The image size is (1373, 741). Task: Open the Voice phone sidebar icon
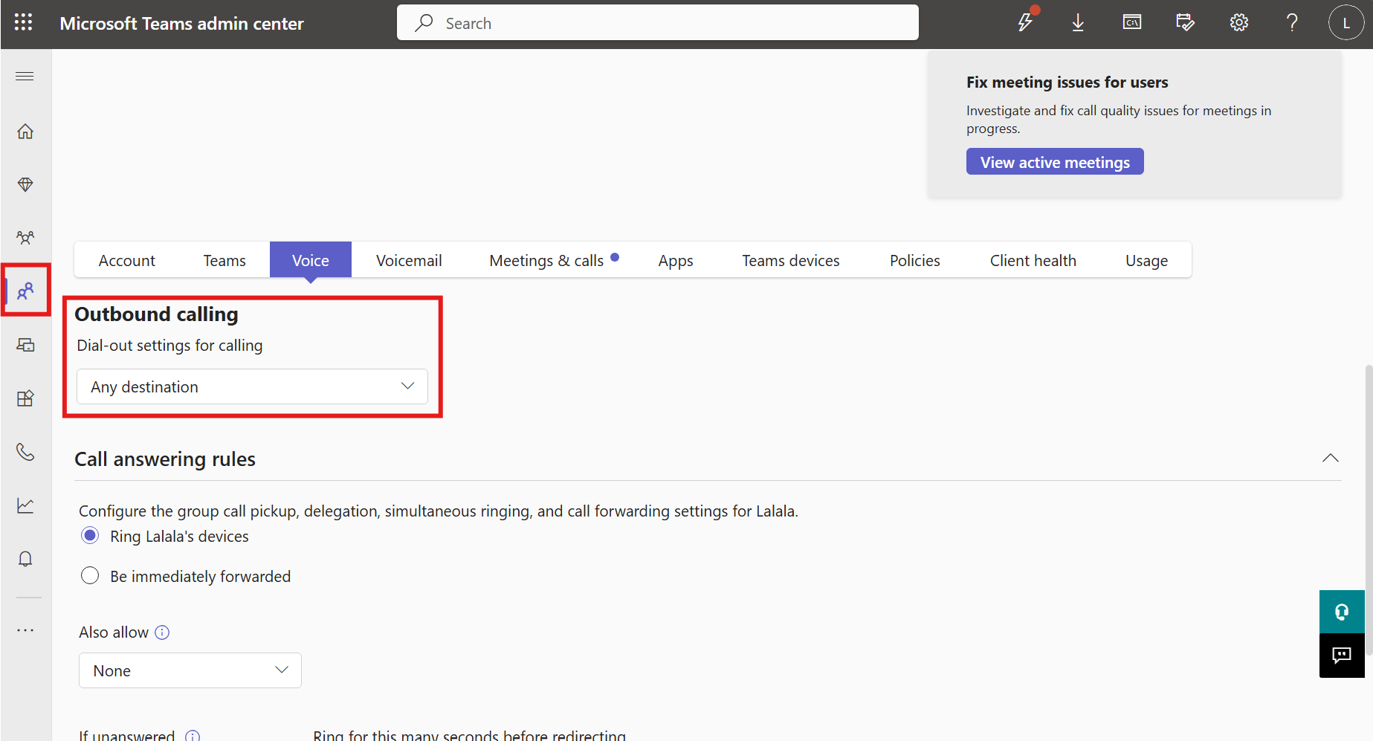point(25,452)
